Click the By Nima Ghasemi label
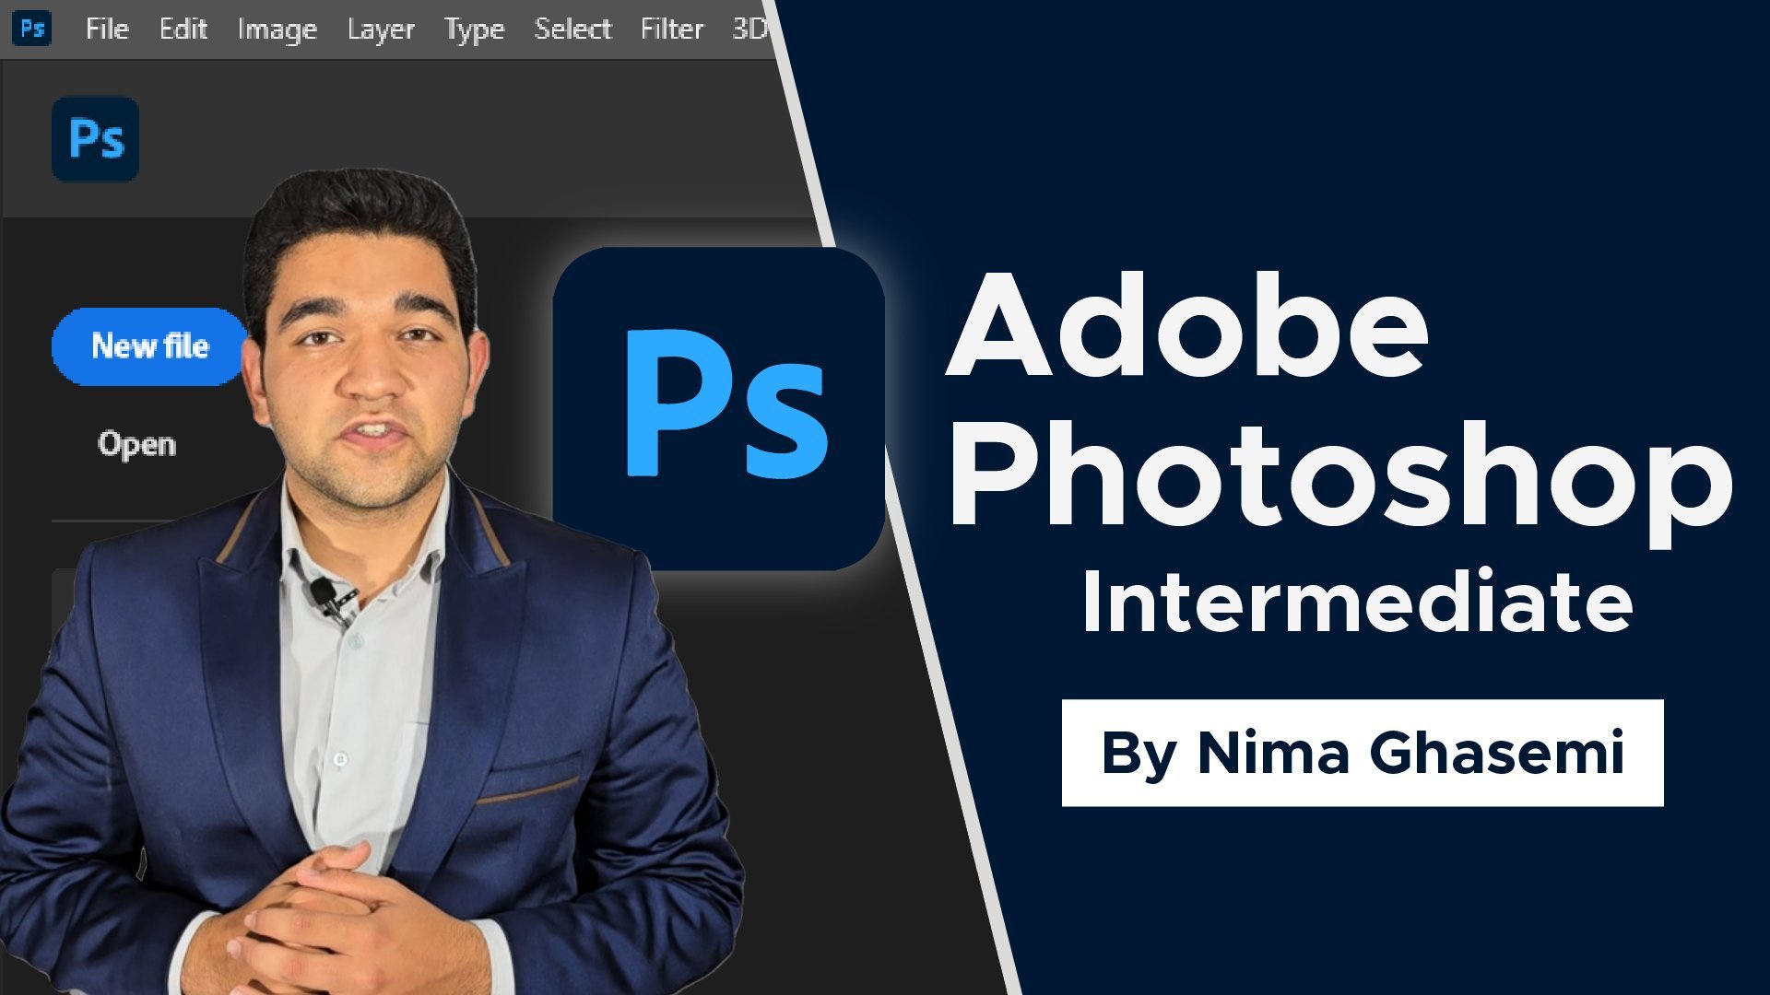This screenshot has width=1770, height=995. point(1363,753)
